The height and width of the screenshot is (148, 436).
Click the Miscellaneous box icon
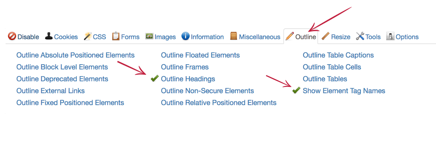pyautogui.click(x=233, y=36)
